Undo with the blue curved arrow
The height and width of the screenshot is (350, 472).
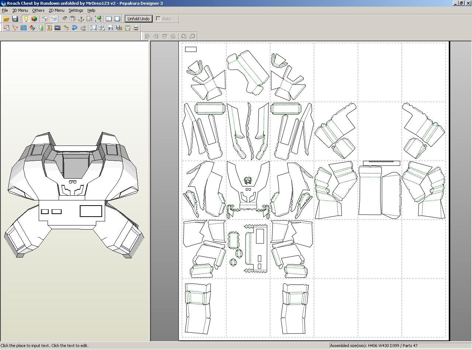point(74,28)
